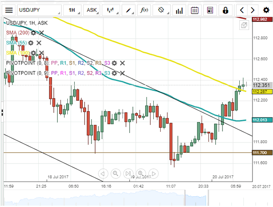The width and height of the screenshot is (273, 207).
Task: Click the round scroll-back arrow button
Action: (103, 173)
